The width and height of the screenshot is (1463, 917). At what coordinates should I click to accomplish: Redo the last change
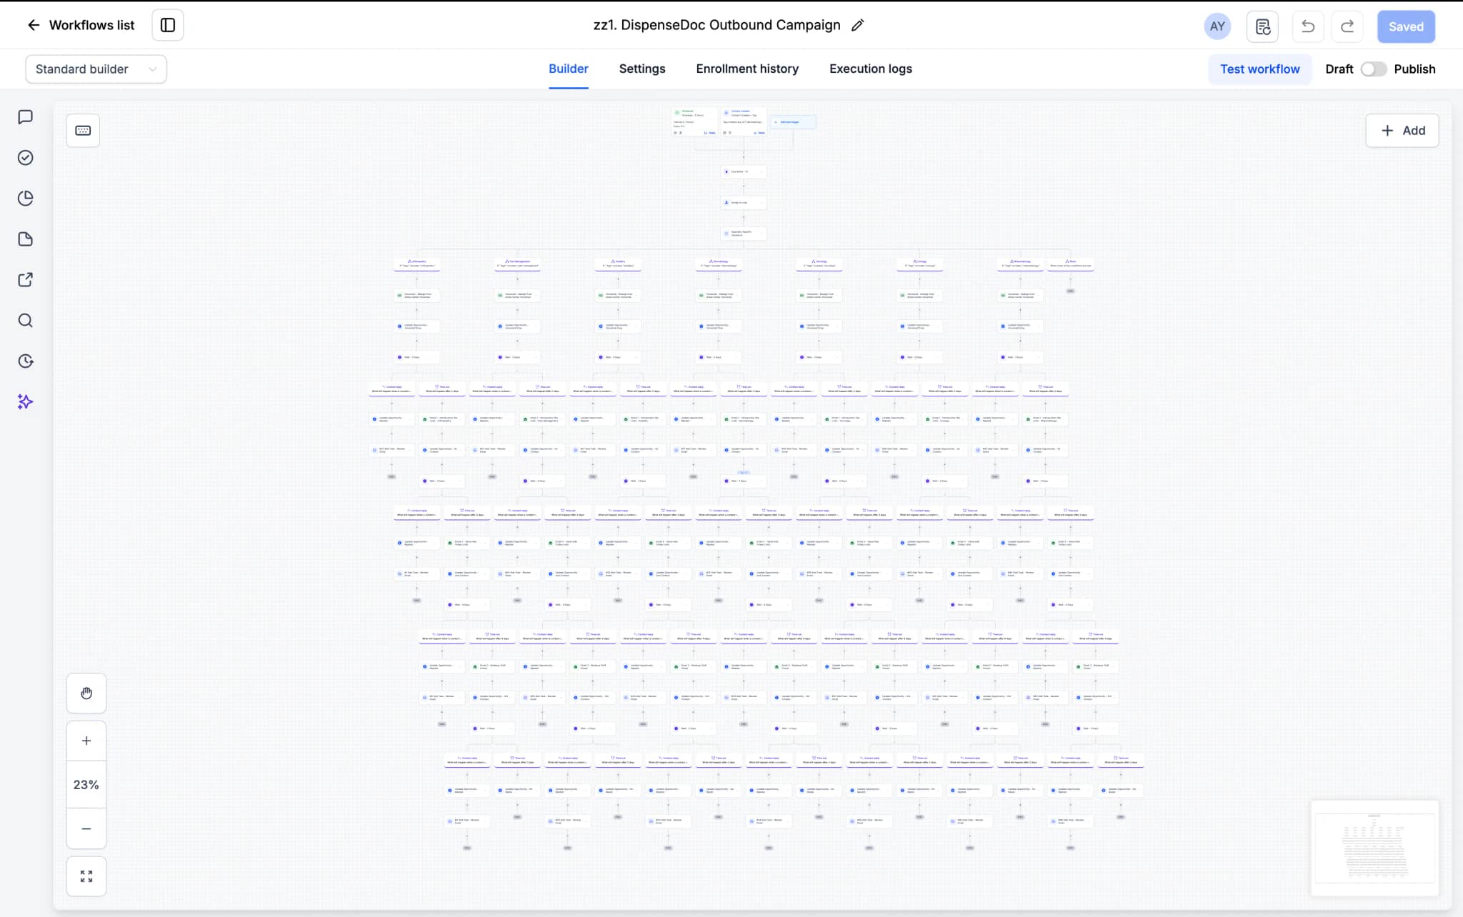point(1347,26)
